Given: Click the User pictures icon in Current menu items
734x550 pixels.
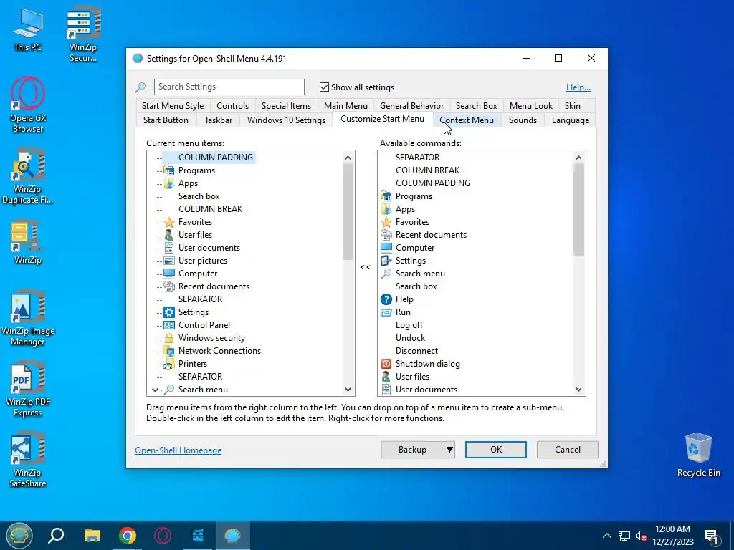Looking at the screenshot, I should (x=169, y=261).
